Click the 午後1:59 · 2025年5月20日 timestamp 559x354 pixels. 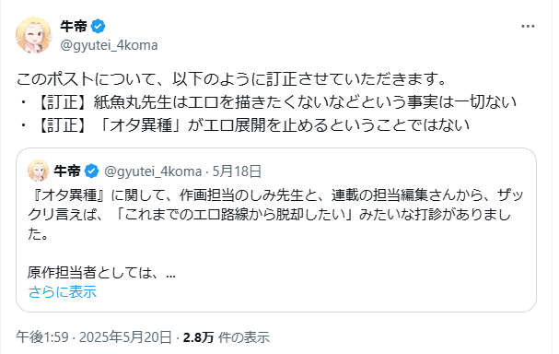click(x=94, y=337)
